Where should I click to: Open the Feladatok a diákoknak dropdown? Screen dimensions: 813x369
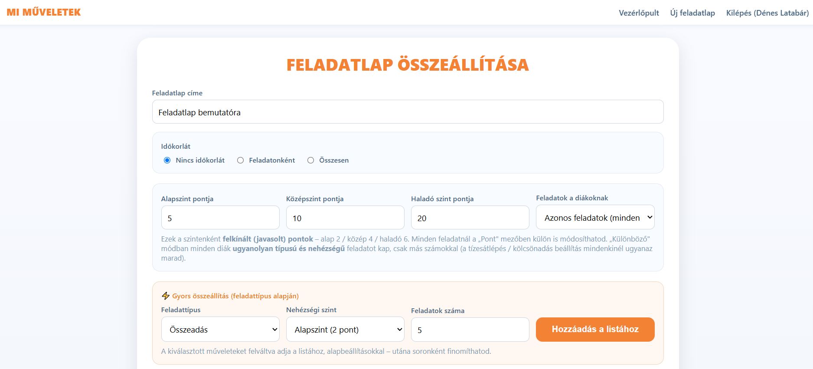tap(595, 217)
